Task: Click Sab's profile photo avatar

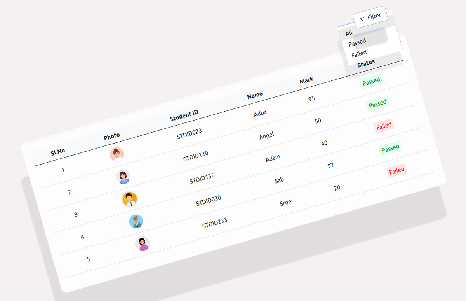Action: (x=136, y=221)
